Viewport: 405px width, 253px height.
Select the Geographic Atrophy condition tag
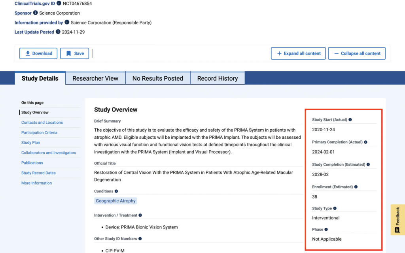coord(115,201)
